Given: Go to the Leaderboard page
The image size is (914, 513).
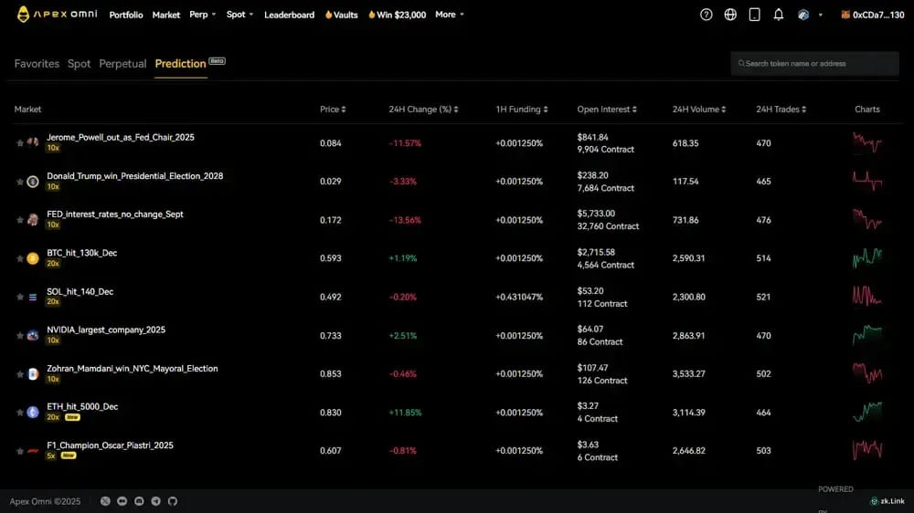Looking at the screenshot, I should [289, 15].
